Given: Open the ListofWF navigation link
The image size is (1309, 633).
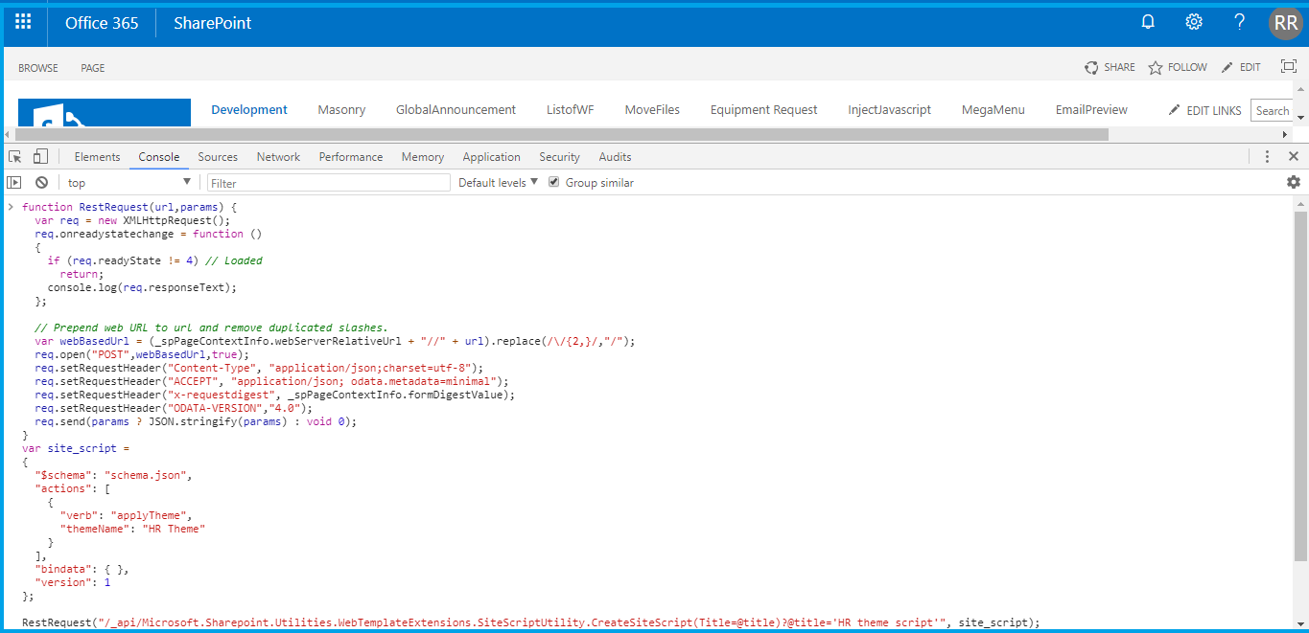Looking at the screenshot, I should tap(571, 110).
